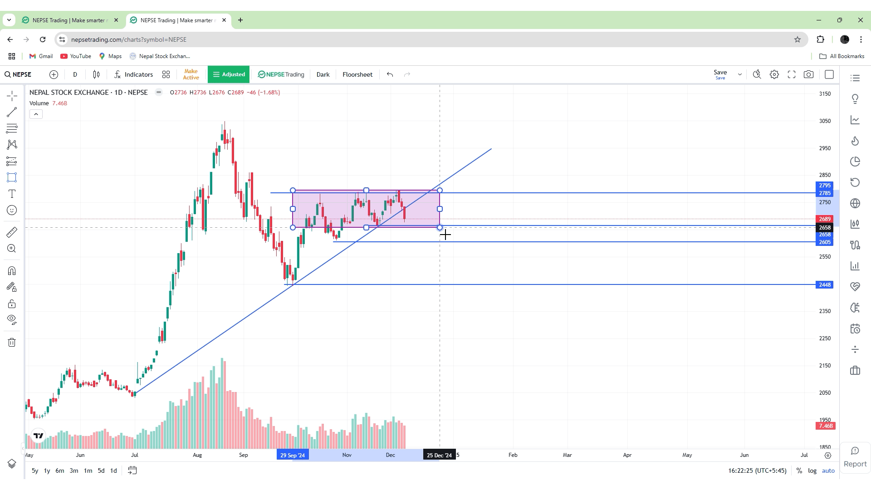This screenshot has height=490, width=871.
Task: Lock all drawing tools
Action: tap(12, 304)
